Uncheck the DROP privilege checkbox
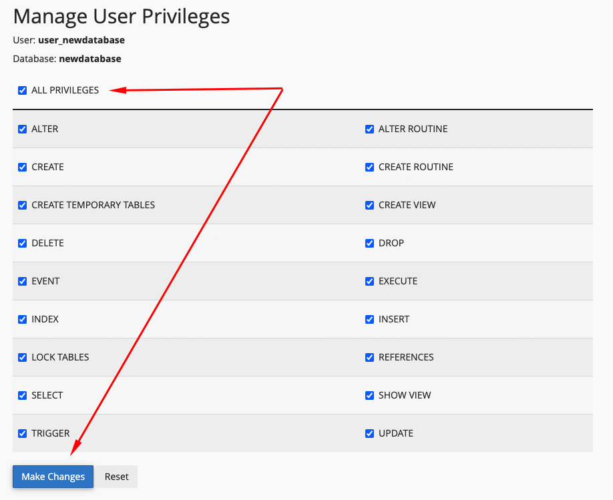This screenshot has height=500, width=613. 370,243
